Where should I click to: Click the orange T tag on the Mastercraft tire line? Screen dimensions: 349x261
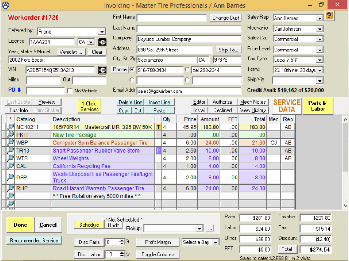[158, 127]
